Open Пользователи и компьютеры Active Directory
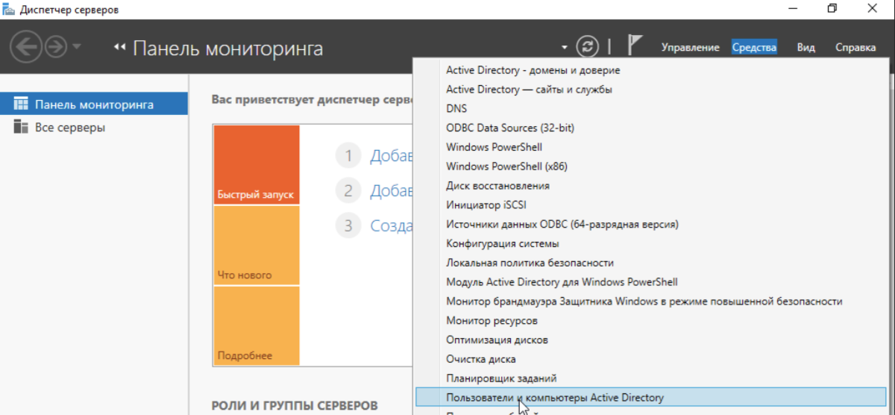This screenshot has height=415, width=895. click(x=651, y=398)
